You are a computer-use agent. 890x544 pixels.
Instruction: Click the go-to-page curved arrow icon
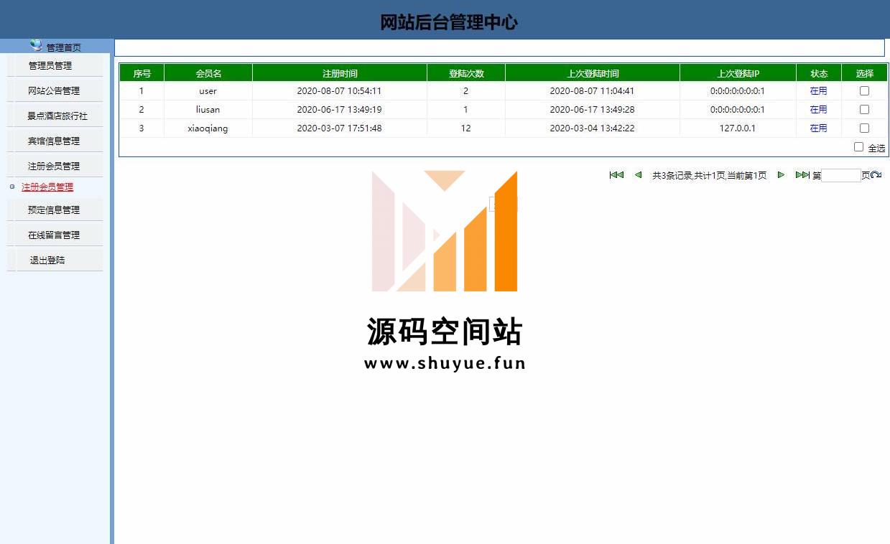coord(876,175)
